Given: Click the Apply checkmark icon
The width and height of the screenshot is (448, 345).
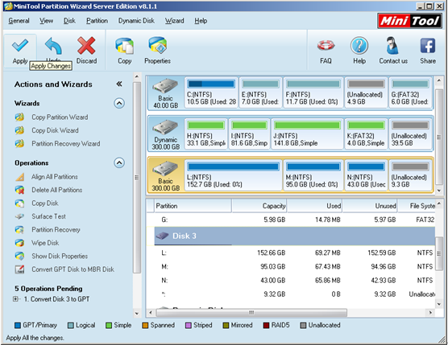Looking at the screenshot, I should click(20, 46).
